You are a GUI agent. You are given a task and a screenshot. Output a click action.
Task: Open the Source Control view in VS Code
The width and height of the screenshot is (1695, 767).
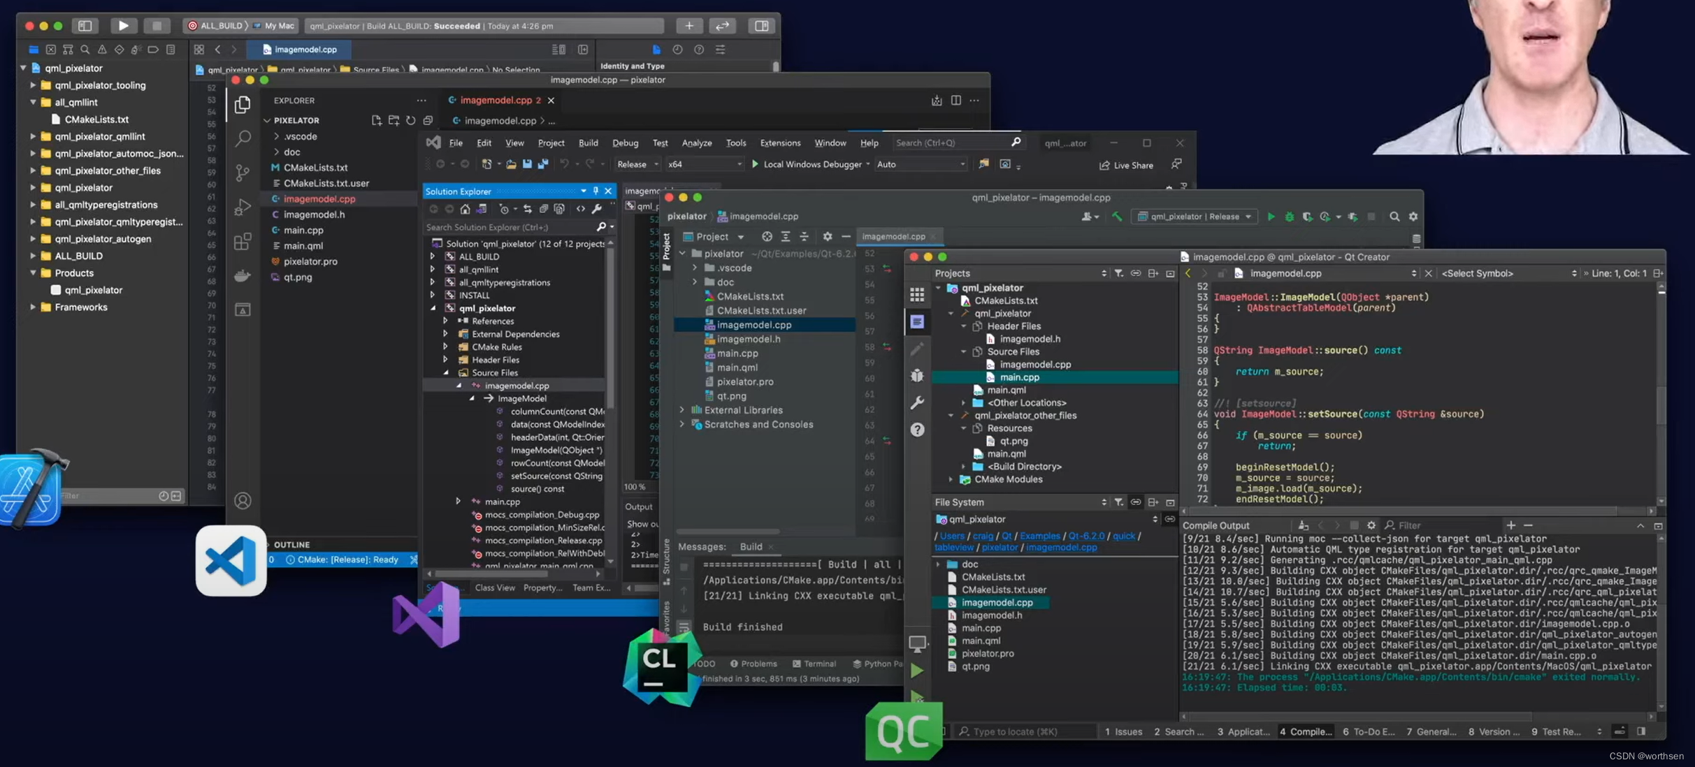pos(243,173)
